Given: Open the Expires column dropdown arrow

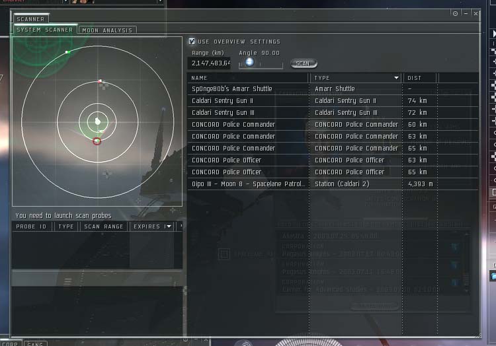Looking at the screenshot, I should coord(168,226).
